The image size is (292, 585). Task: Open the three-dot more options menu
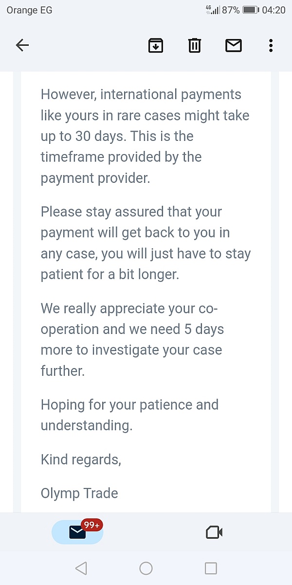click(271, 46)
